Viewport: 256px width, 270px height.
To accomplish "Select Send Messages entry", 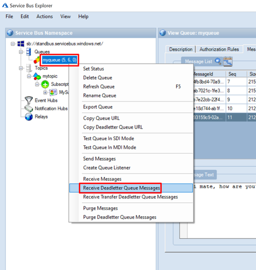I will point(131,159).
